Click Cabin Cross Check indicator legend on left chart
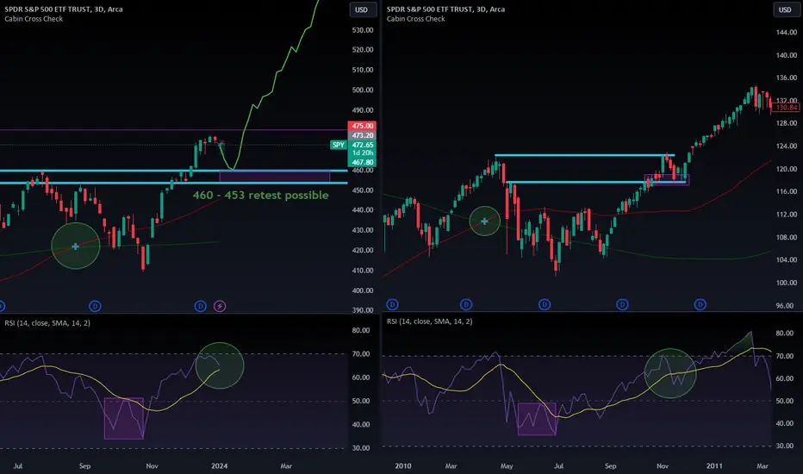 [34, 19]
